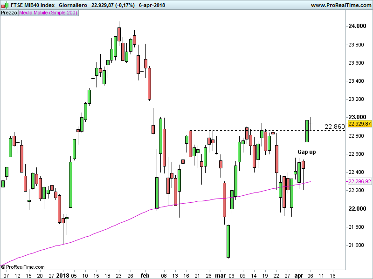
Task: Click the 24.000 price axis label
Action: 357,26
